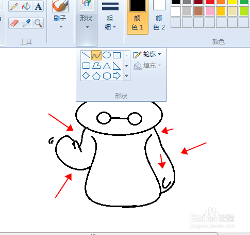Expand the full shapes gallery
The height and width of the screenshot is (235, 250).
coord(126,75)
